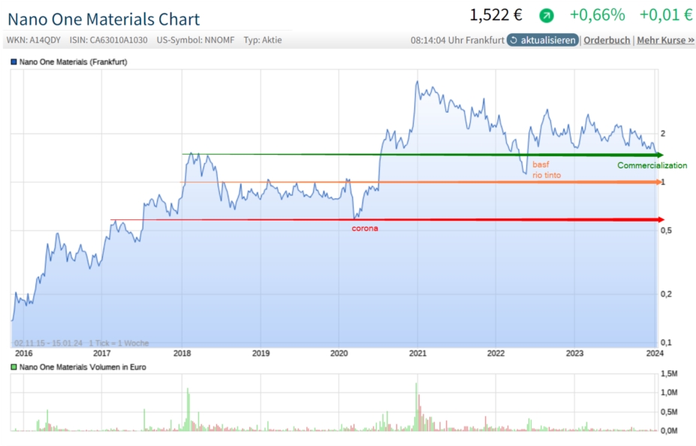Click the current price 1,522 €
The width and height of the screenshot is (696, 446).
click(x=496, y=15)
